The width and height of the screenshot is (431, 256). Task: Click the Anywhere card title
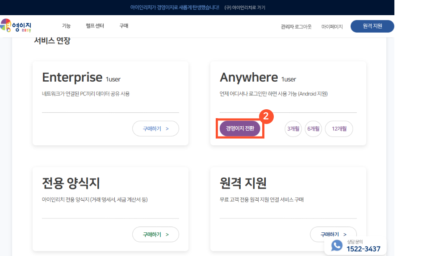pyautogui.click(x=249, y=78)
